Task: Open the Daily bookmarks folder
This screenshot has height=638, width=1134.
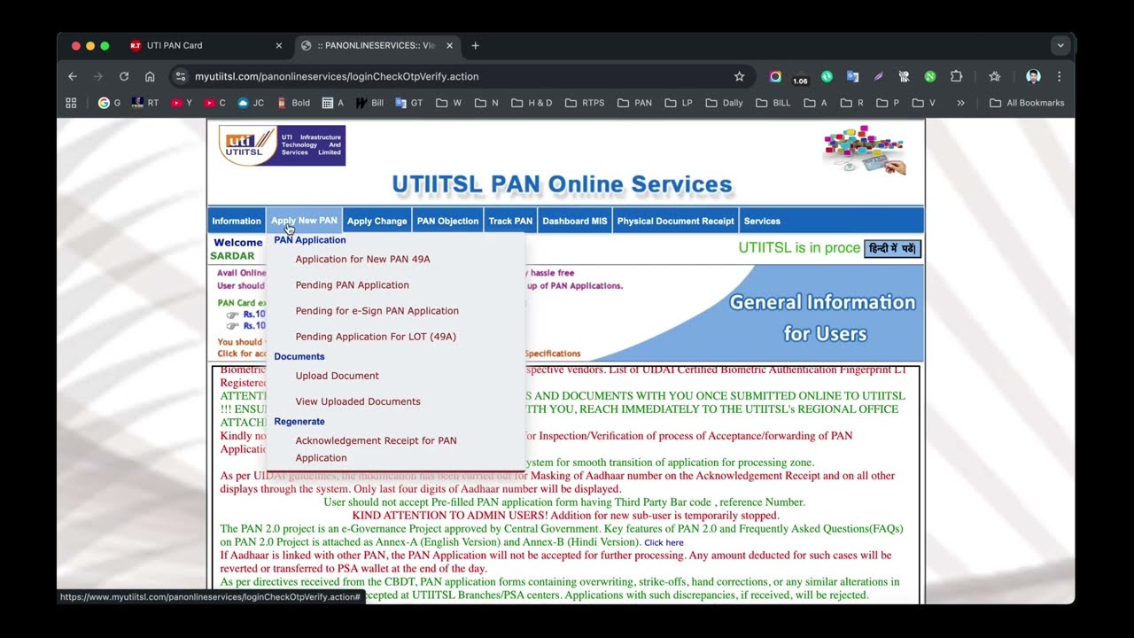Action: click(x=724, y=103)
